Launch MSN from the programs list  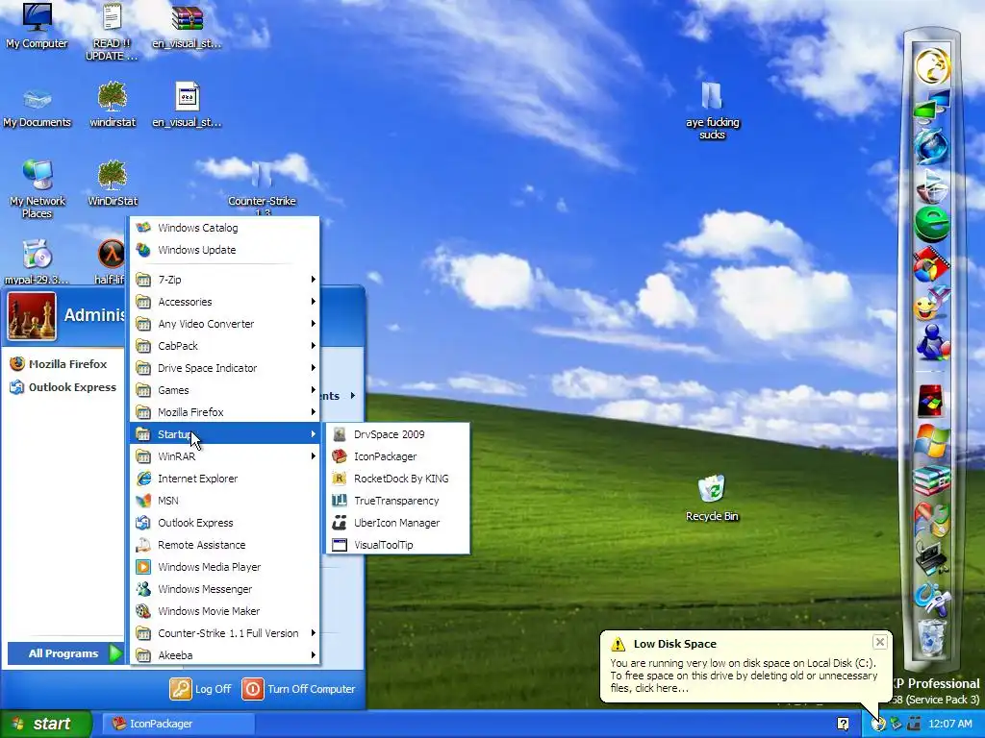[225, 501]
